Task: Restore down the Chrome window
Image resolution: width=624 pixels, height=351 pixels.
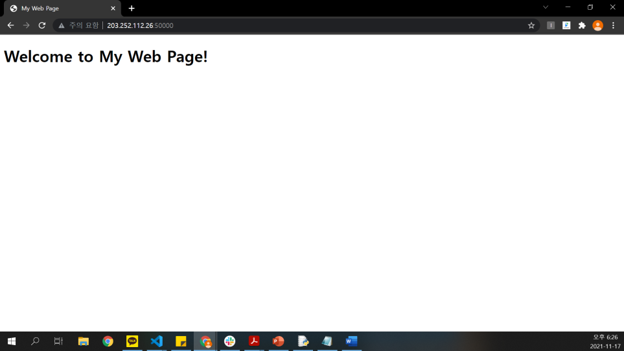Action: pyautogui.click(x=590, y=7)
